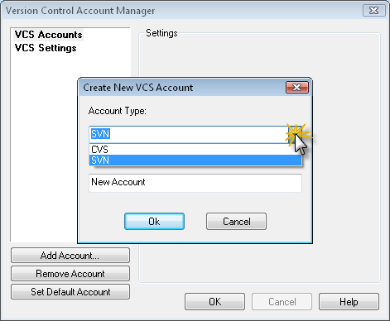Cancel the Create New VCS Account dialog
This screenshot has height=321, width=390.
pos(236,221)
